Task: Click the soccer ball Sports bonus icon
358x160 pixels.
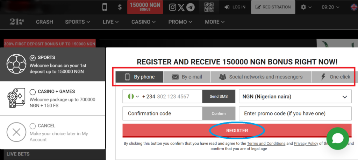Action: click(16, 63)
